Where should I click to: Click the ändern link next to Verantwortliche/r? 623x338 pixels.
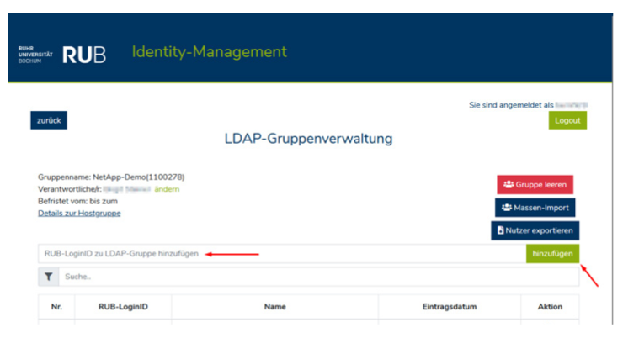point(167,189)
